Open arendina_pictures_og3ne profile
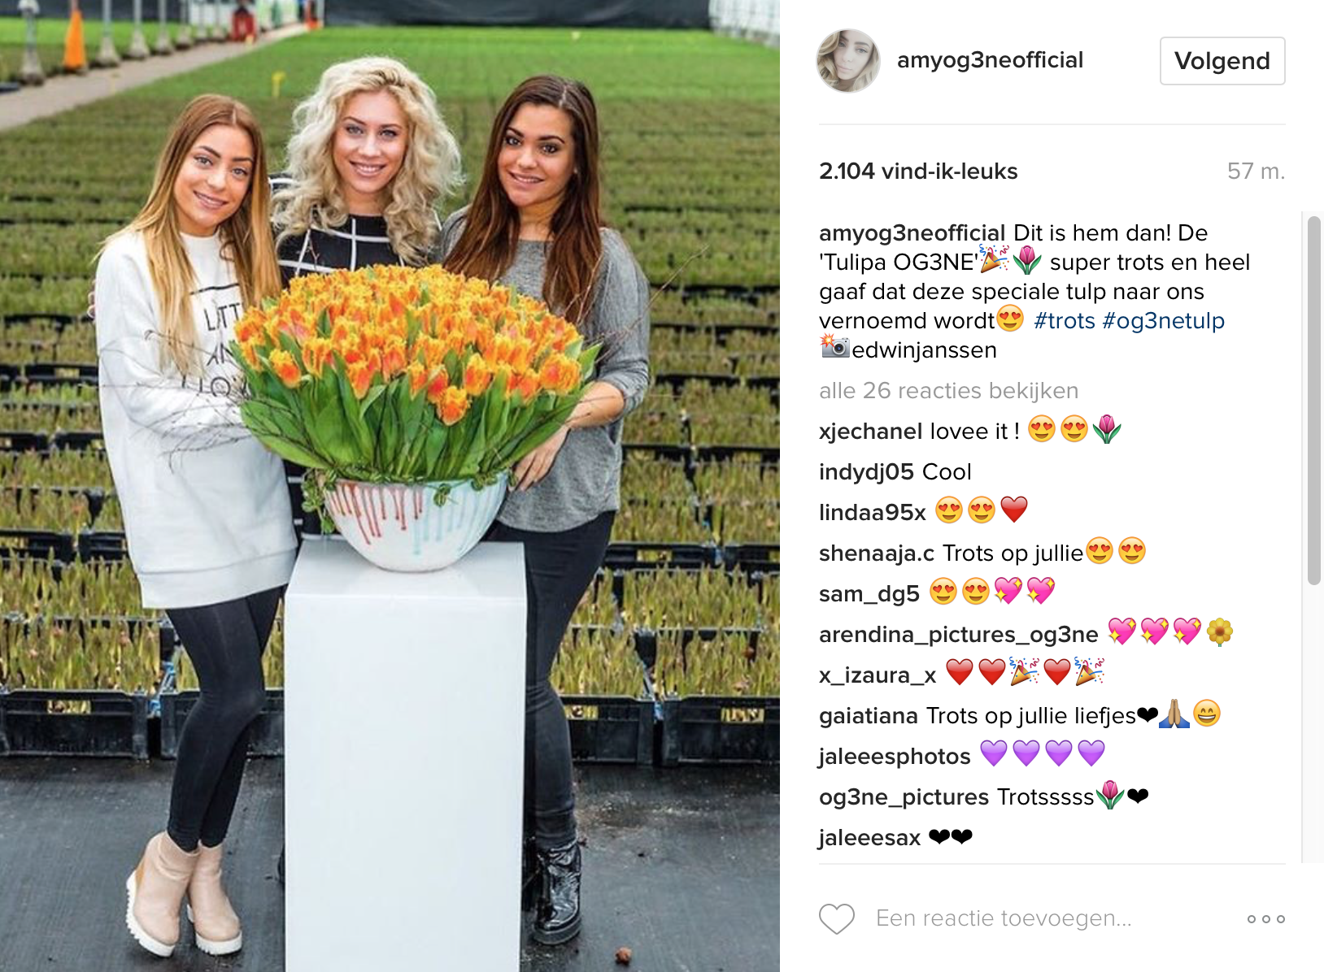The width and height of the screenshot is (1324, 972). pos(958,635)
